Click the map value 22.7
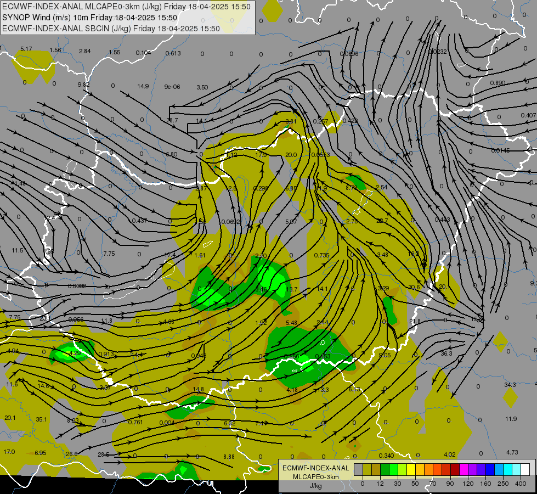 [x=382, y=221]
